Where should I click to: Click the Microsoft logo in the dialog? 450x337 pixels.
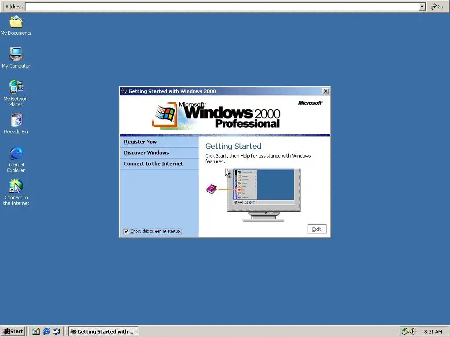click(x=310, y=103)
